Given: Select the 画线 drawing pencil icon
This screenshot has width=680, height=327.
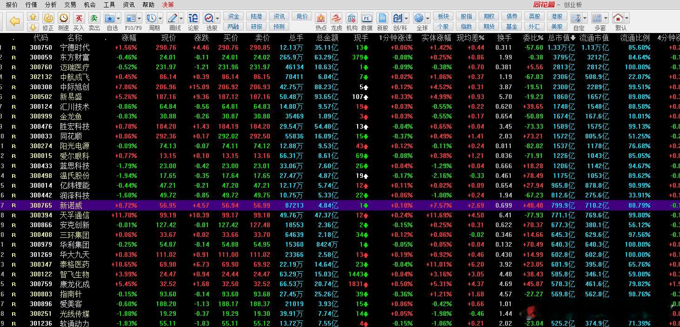Looking at the screenshot, I should [173, 18].
